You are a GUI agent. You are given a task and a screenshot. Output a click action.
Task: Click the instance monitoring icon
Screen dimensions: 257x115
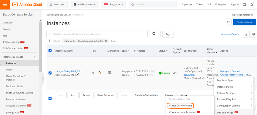tap(109, 73)
